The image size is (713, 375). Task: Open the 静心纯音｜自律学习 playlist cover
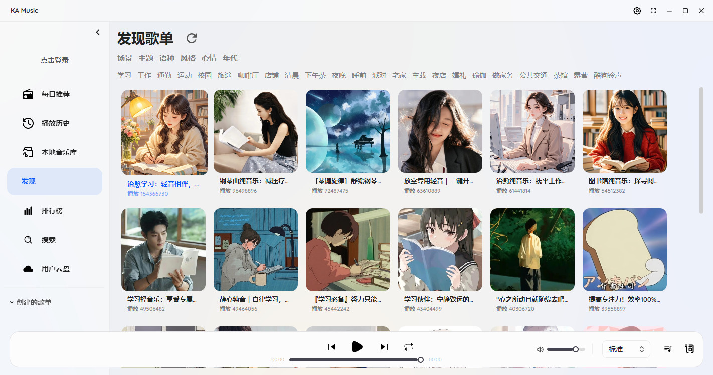tap(256, 250)
